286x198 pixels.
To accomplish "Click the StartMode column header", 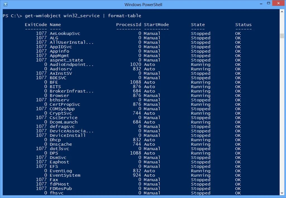I will pos(156,25).
